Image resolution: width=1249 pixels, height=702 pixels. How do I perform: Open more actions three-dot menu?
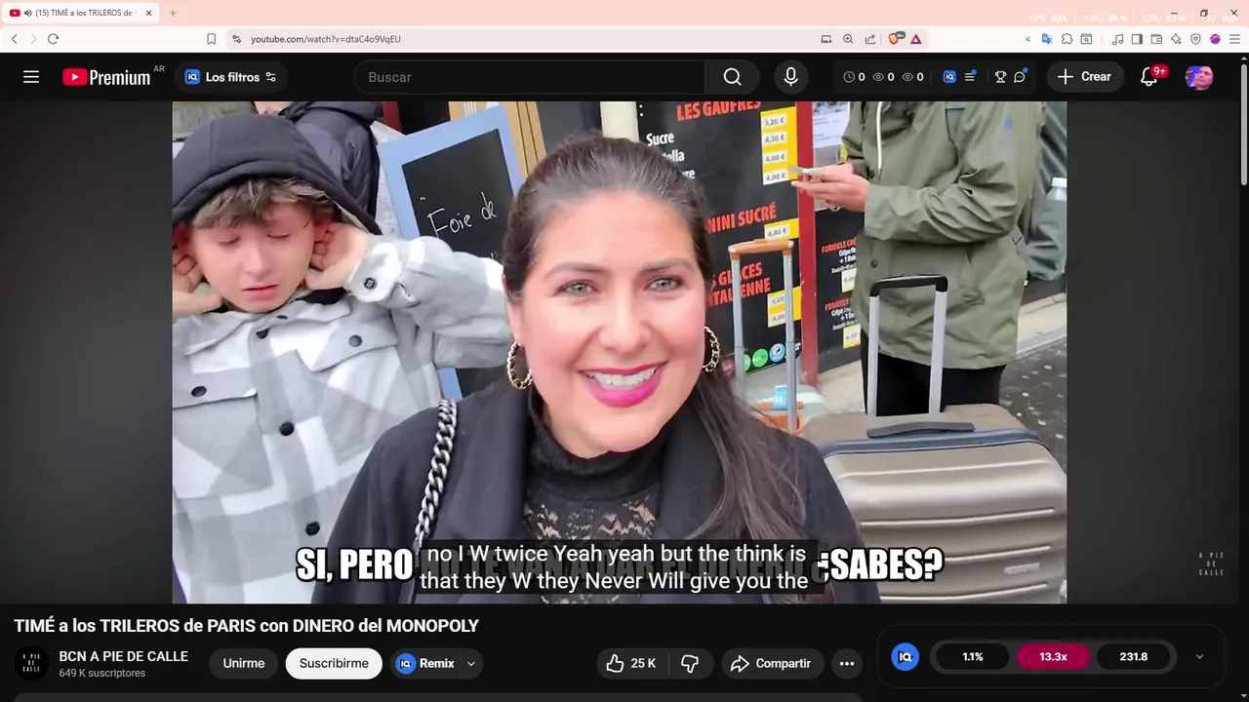[847, 663]
